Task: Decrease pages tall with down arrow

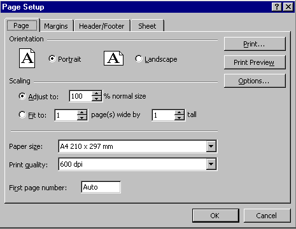Action: point(180,118)
